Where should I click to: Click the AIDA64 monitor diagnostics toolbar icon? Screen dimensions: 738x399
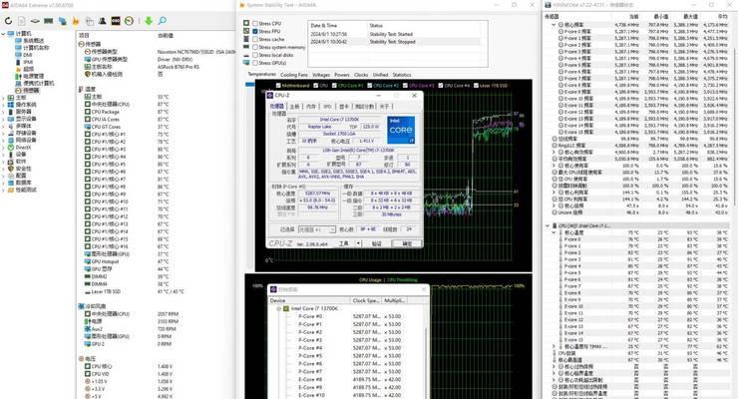(x=62, y=21)
